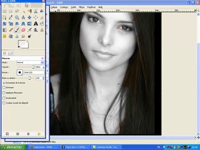Select the Scale tool

tap(11, 24)
